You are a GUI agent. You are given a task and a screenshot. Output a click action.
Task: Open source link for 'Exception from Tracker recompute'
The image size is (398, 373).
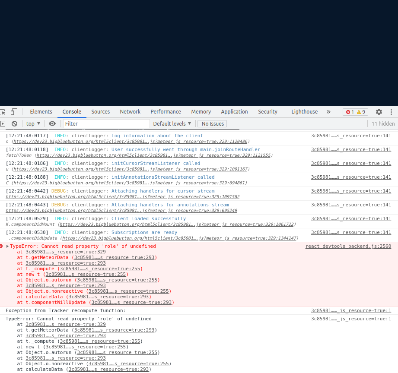click(x=351, y=311)
